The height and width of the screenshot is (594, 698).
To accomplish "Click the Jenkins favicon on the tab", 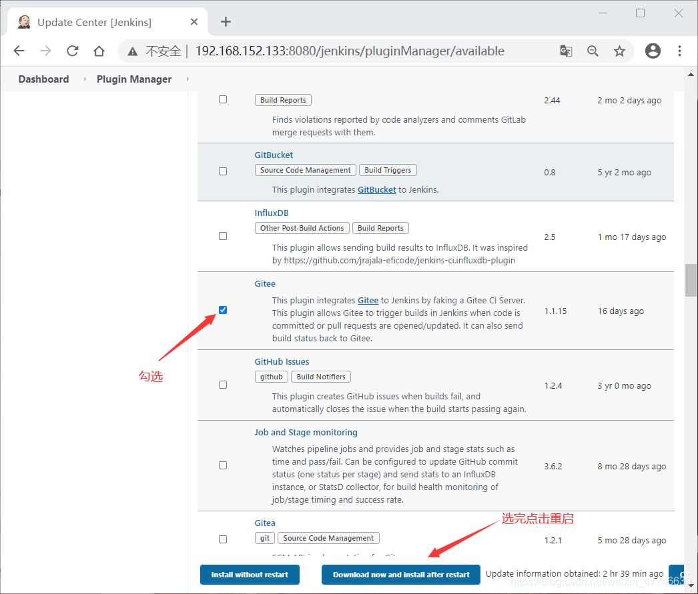I will click(x=24, y=22).
